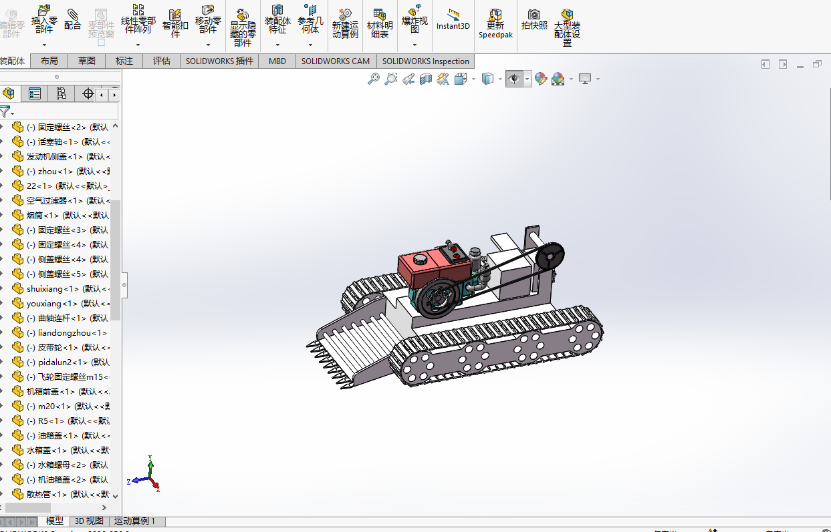Click Zoom to Area icon
The height and width of the screenshot is (532, 831).
click(391, 79)
